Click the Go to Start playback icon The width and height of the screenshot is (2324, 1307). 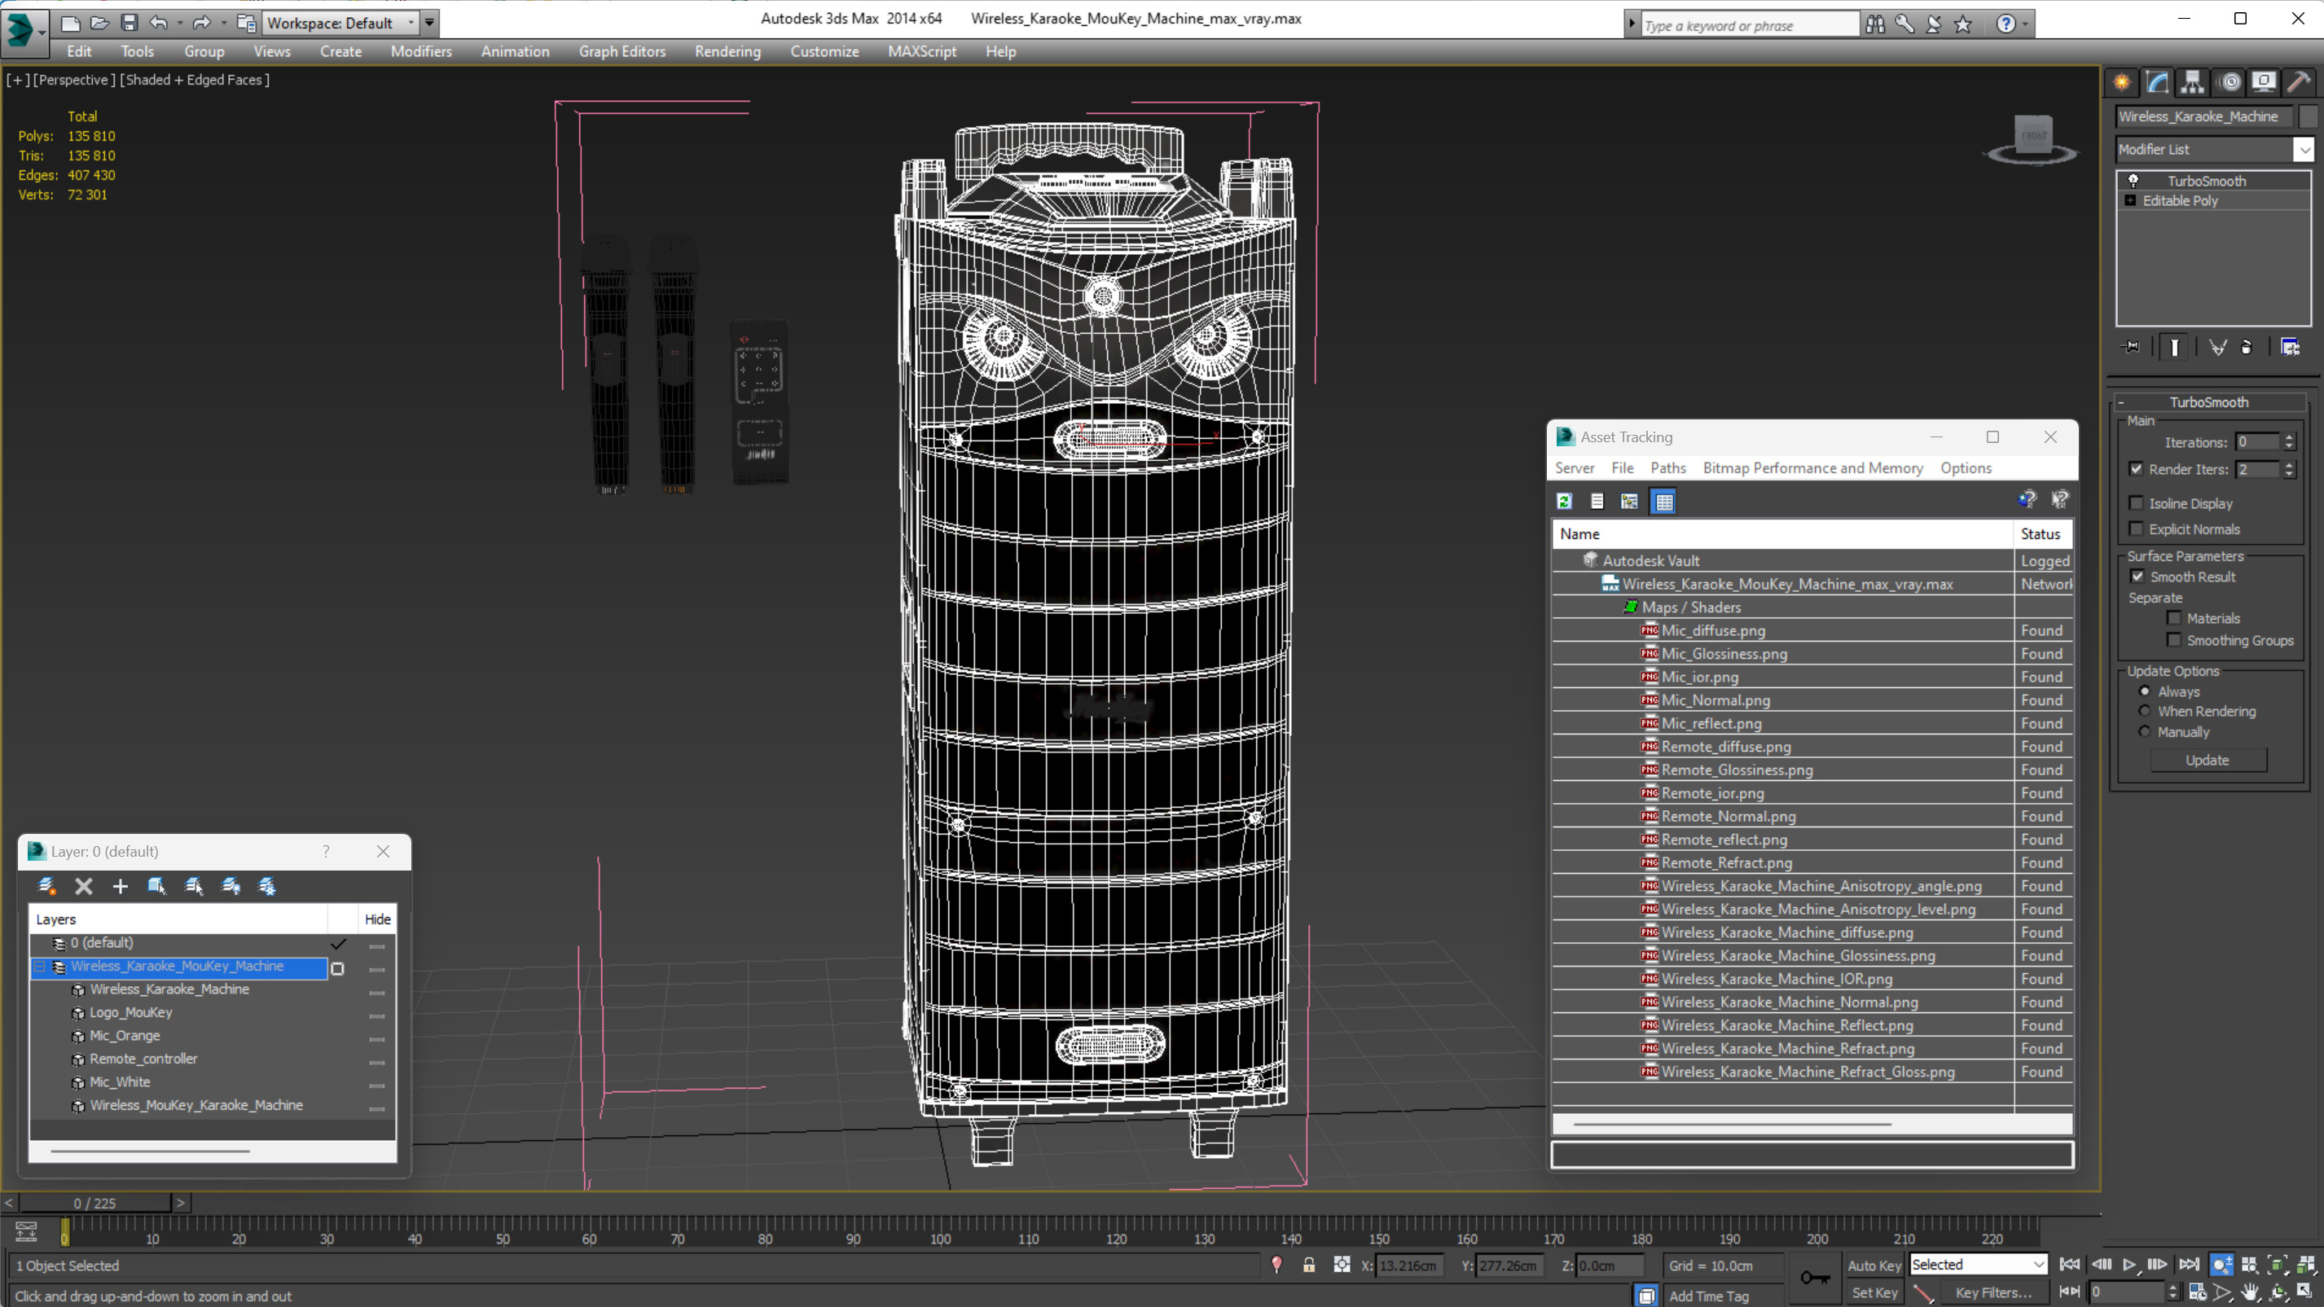[2070, 1264]
